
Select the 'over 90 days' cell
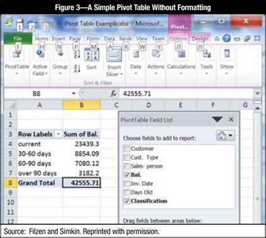[x=40, y=173]
